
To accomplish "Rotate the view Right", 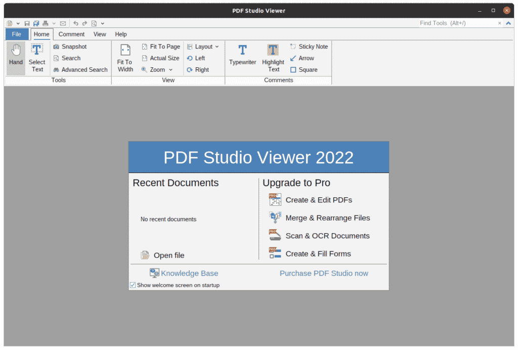I will [198, 70].
